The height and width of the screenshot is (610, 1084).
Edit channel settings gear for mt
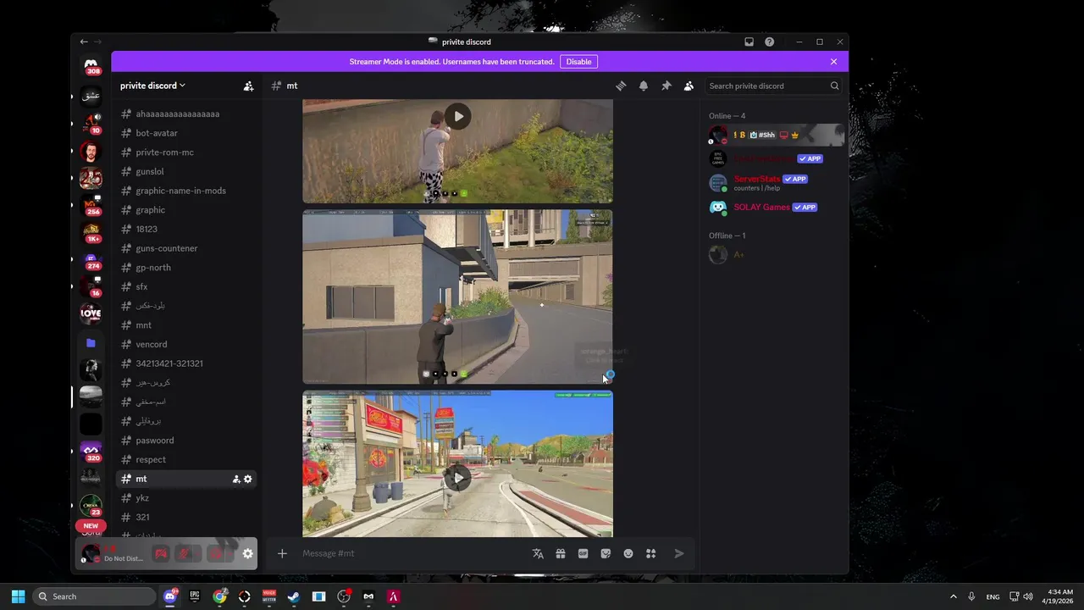247,479
